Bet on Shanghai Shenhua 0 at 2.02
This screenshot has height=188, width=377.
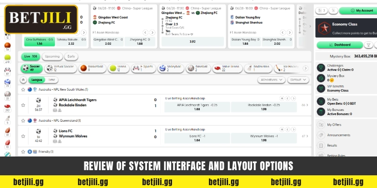tap(277, 41)
